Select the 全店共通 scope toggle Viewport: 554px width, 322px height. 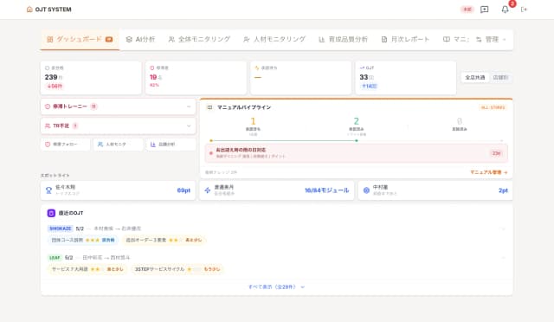pos(475,77)
